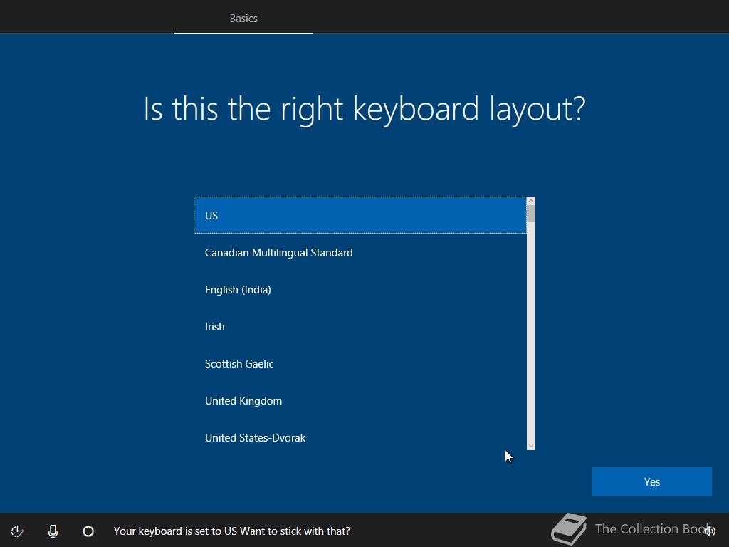The image size is (729, 547).
Task: Choose the Scottish Gaelic layout
Action: 360,364
